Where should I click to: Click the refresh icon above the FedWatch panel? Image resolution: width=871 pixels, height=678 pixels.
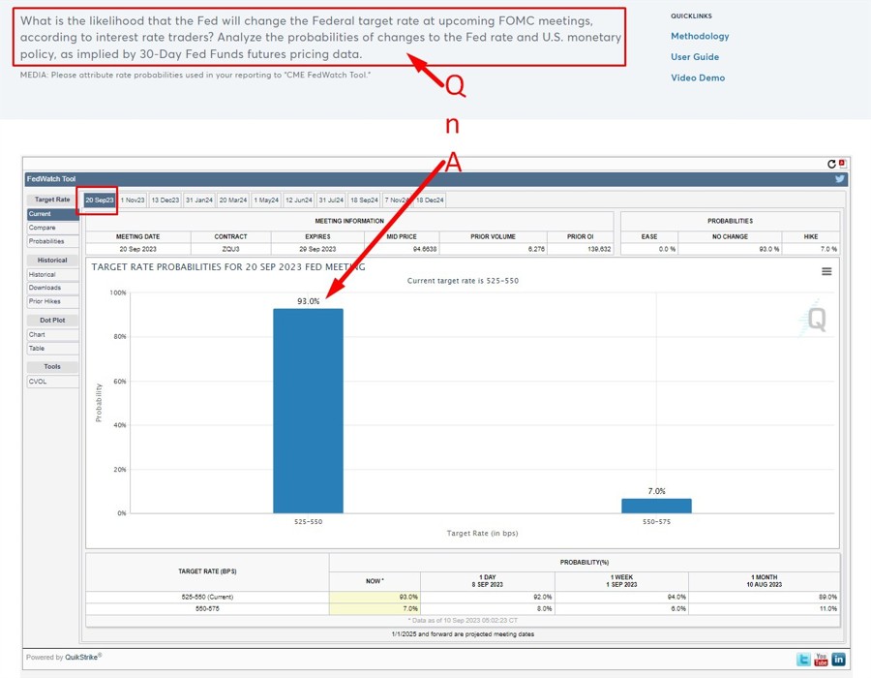coord(831,164)
